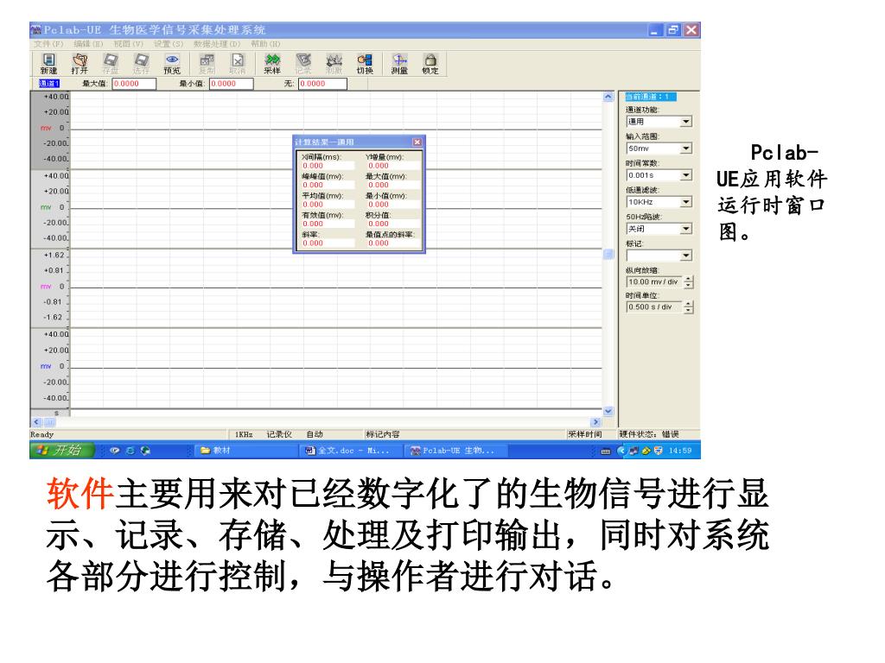Click the 最小值 value field
Screen dimensions: 885x663
point(232,84)
